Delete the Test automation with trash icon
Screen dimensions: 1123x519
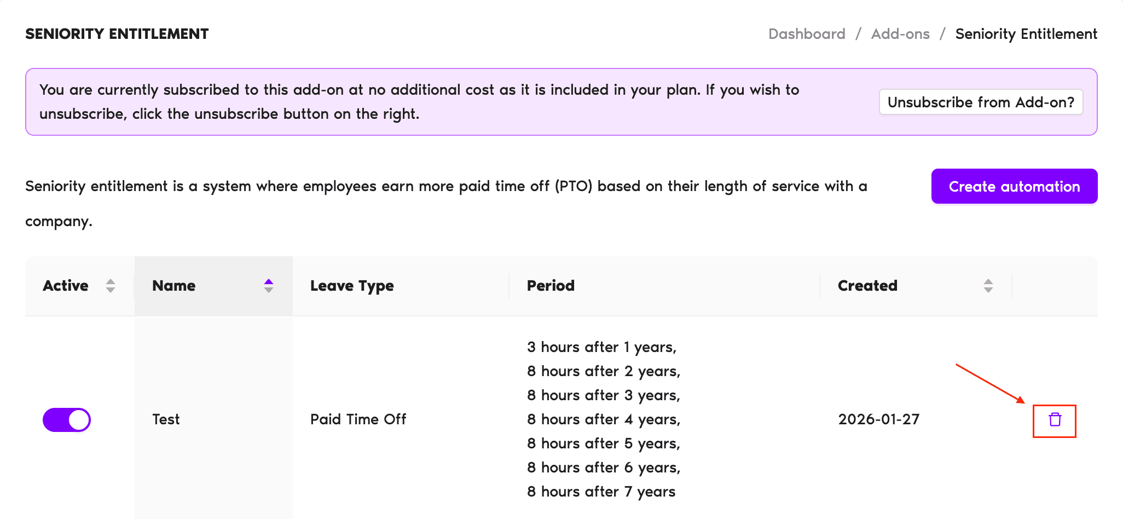(x=1055, y=420)
